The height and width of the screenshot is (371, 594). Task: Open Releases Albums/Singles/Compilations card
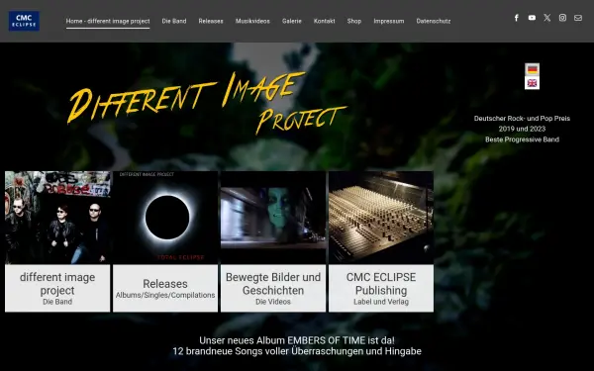coord(165,289)
